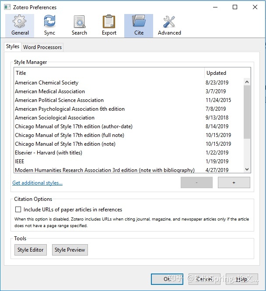Click the 11/24/2015 updated date cell
Viewport: 266px width, 291px height.
click(218, 100)
